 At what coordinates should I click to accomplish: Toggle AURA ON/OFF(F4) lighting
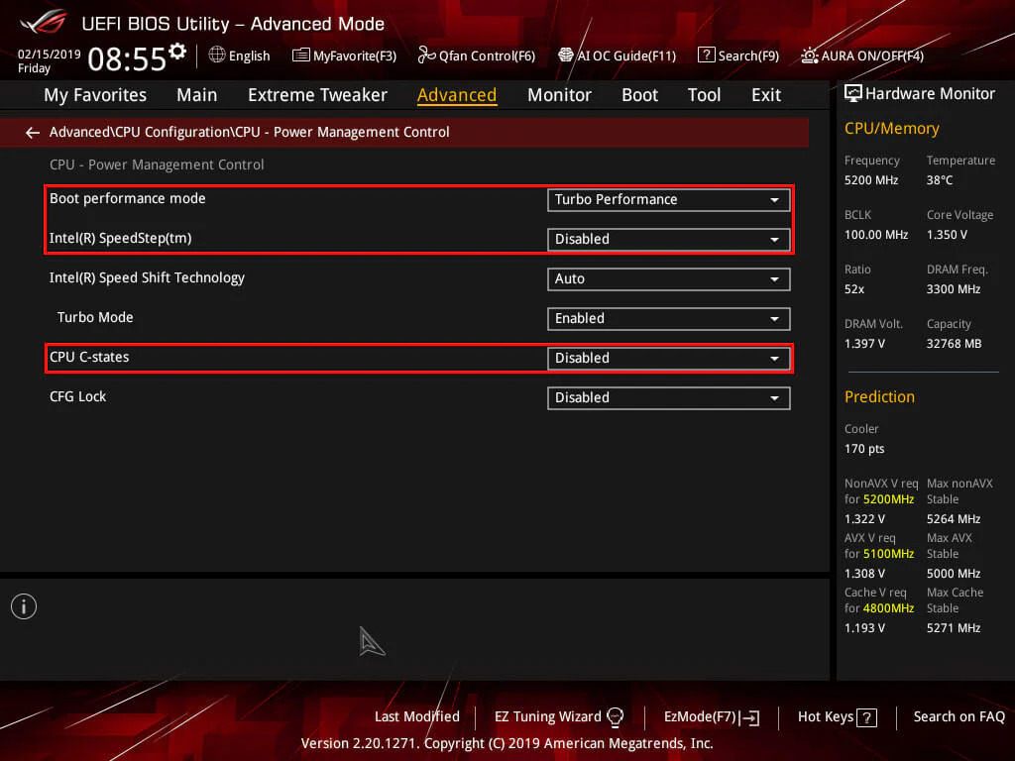[x=810, y=55]
